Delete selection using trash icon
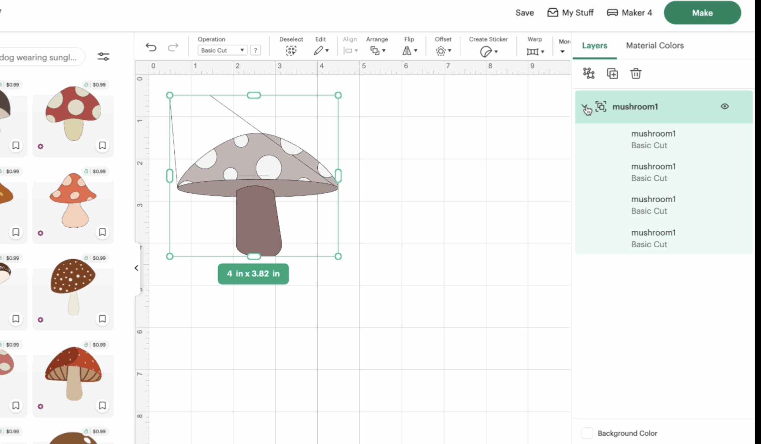The height and width of the screenshot is (444, 761). [x=636, y=73]
